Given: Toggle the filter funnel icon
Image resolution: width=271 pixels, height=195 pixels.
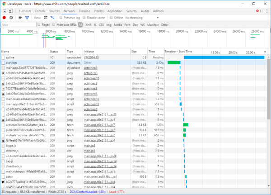Looking at the screenshot, I should tap(26, 18).
